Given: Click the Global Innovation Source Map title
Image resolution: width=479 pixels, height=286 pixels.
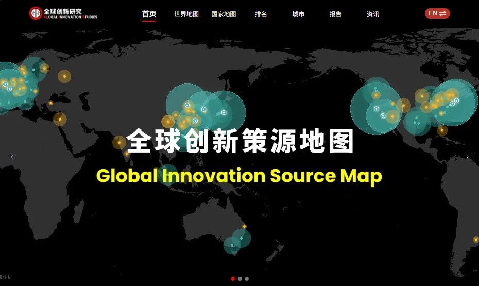Looking at the screenshot, I should 239,176.
